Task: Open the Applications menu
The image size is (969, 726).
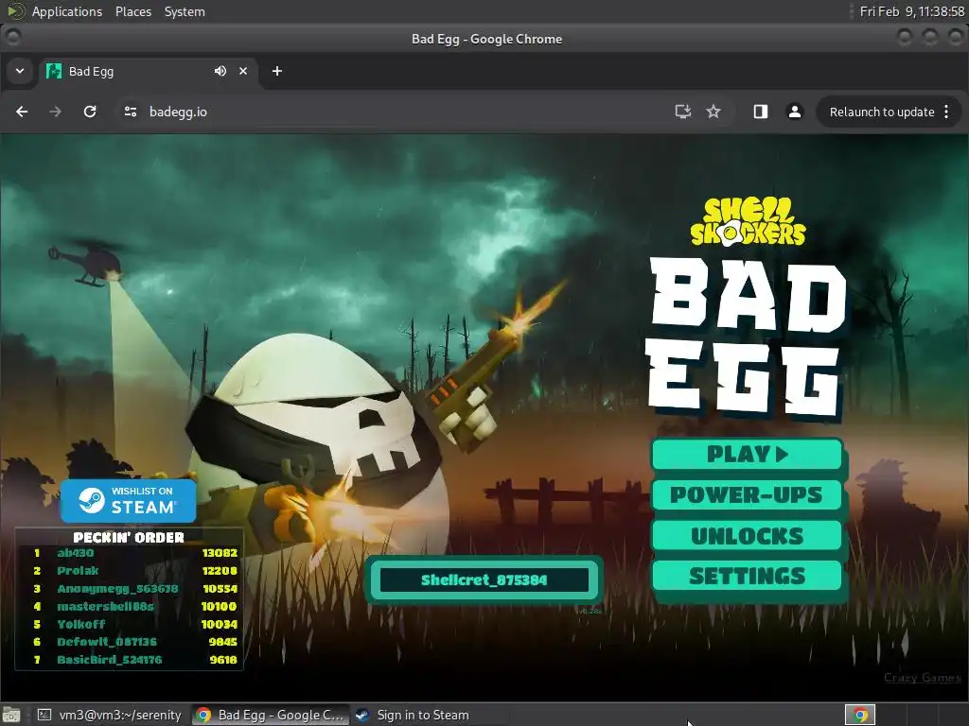Action: coord(67,11)
